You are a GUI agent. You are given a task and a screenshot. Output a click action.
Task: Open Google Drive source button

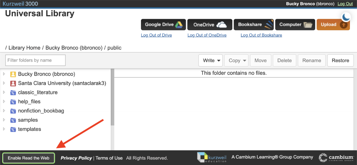pos(163,25)
